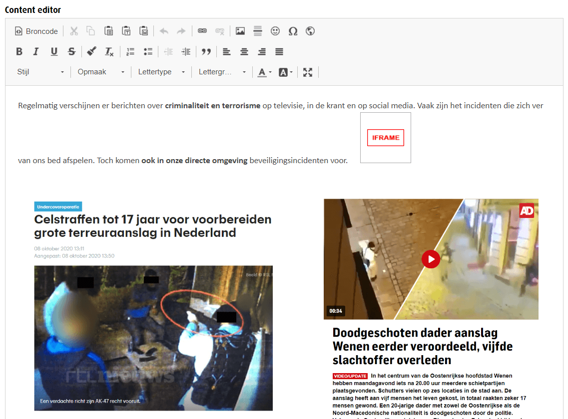Align text right
This screenshot has height=419, width=568.
pyautogui.click(x=262, y=52)
